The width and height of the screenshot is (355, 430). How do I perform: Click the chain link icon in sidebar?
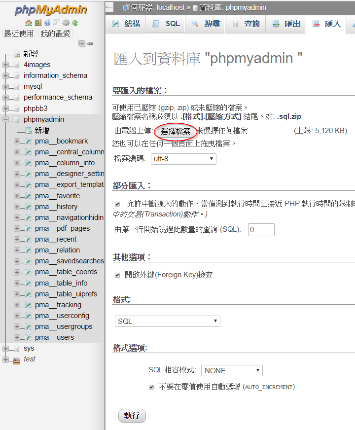(90, 43)
